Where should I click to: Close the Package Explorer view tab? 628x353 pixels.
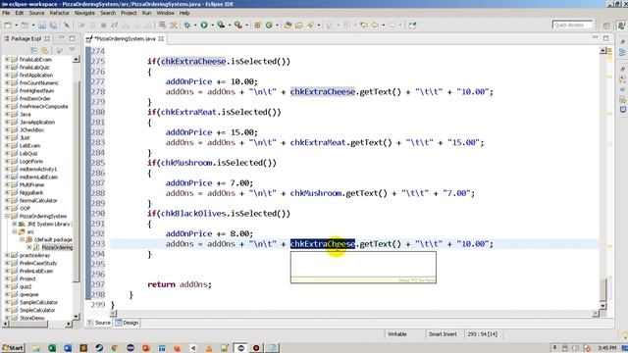pyautogui.click(x=47, y=39)
